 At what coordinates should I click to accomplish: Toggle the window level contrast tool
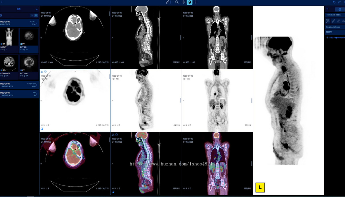[x=189, y=2]
